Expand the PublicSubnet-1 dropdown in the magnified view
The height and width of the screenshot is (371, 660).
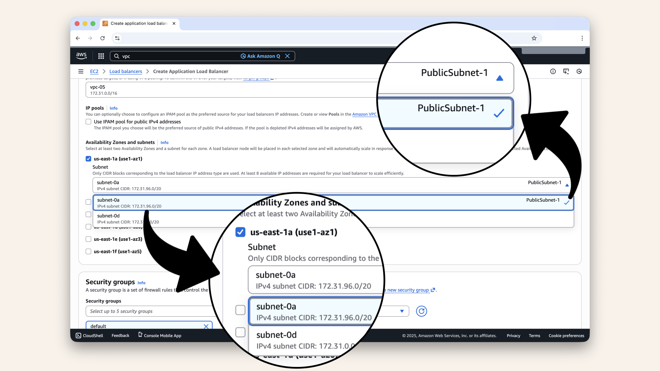(499, 78)
